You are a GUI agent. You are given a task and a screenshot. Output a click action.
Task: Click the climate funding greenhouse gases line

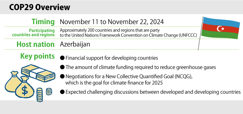141,67
